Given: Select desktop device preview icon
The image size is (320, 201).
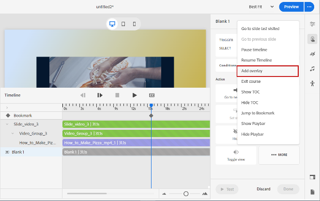Looking at the screenshot, I should click(112, 24).
